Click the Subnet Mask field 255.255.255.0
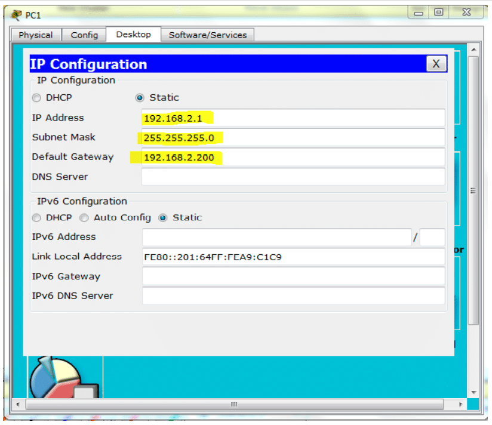Screen dimensions: 492x425 tap(293, 138)
